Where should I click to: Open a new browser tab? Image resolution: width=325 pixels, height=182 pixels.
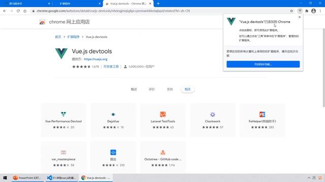pyautogui.click(x=158, y=4)
